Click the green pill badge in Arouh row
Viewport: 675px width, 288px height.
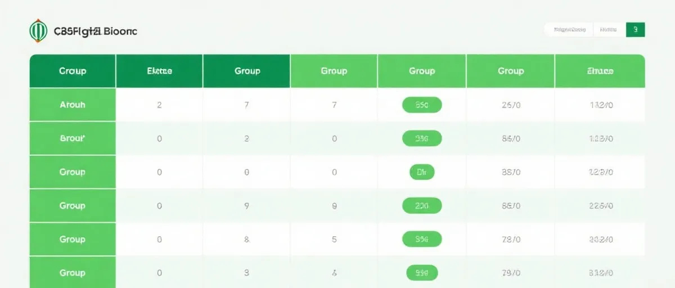pos(422,105)
